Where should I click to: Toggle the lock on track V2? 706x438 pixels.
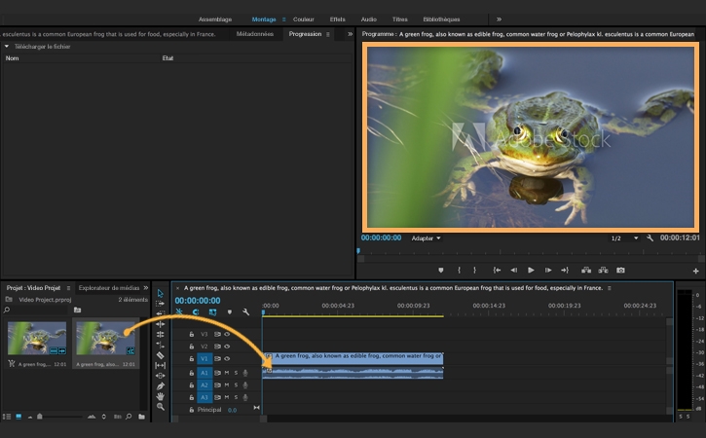point(192,347)
